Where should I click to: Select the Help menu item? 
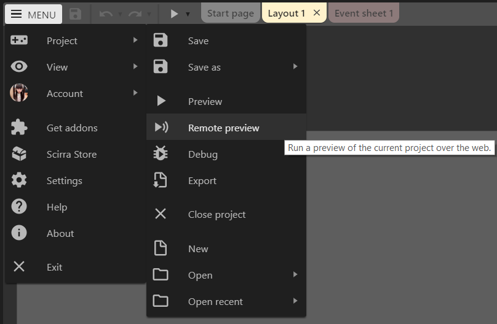coord(76,207)
